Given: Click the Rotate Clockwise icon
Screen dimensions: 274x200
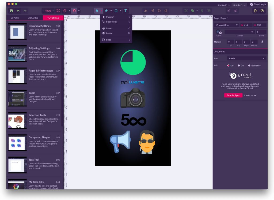Looking at the screenshot, I should point(165,11).
